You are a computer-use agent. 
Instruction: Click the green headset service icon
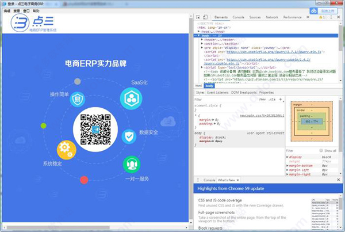[x=132, y=165]
